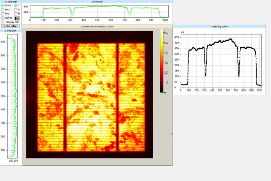This screenshot has width=271, height=181.
Task: Click the red marker beside the image
Action: point(171,133)
